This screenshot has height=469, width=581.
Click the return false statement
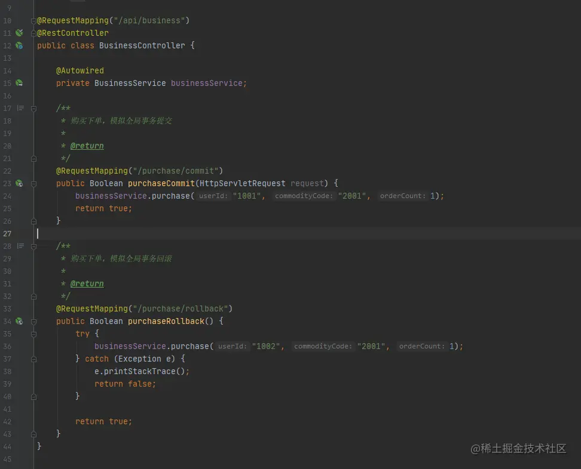click(x=126, y=384)
